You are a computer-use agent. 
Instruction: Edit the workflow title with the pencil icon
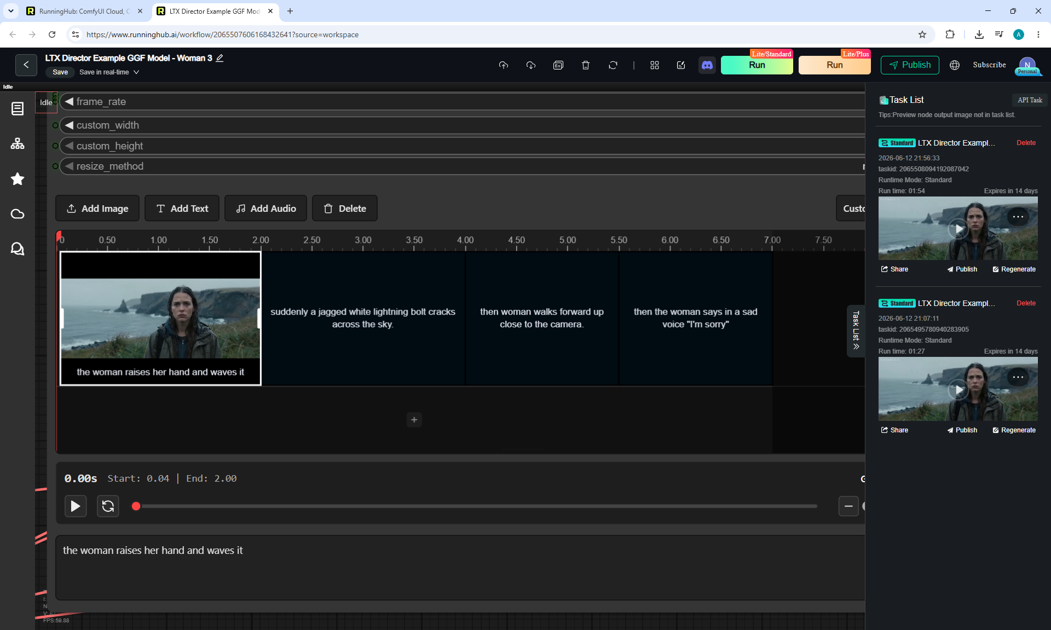[x=220, y=58]
